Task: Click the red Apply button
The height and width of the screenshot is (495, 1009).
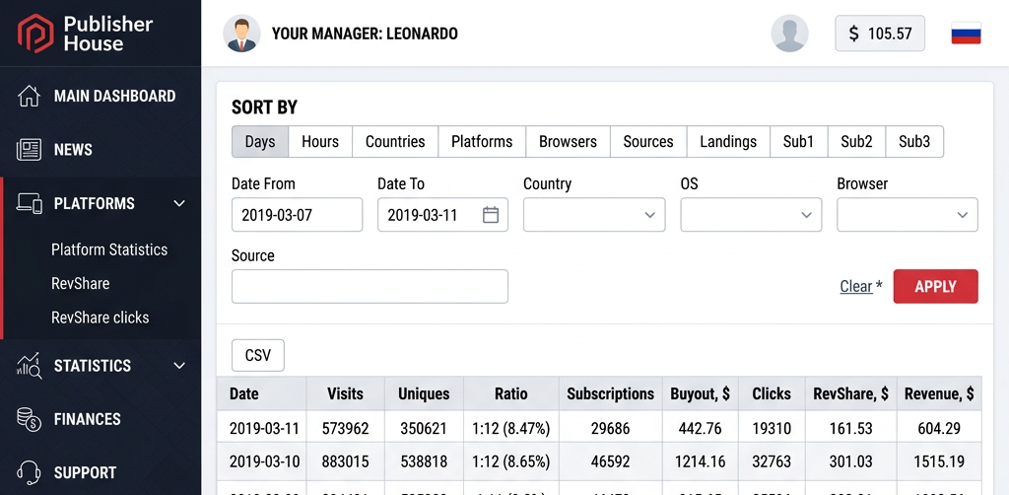Action: 935,286
